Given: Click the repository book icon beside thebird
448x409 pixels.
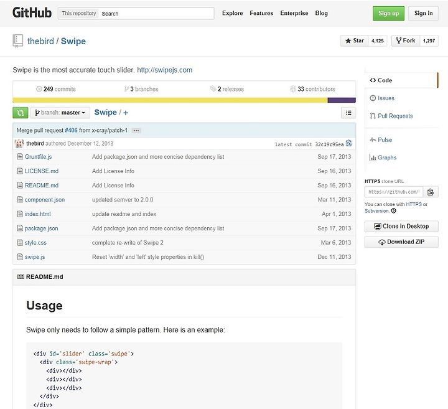Looking at the screenshot, I should pos(17,41).
